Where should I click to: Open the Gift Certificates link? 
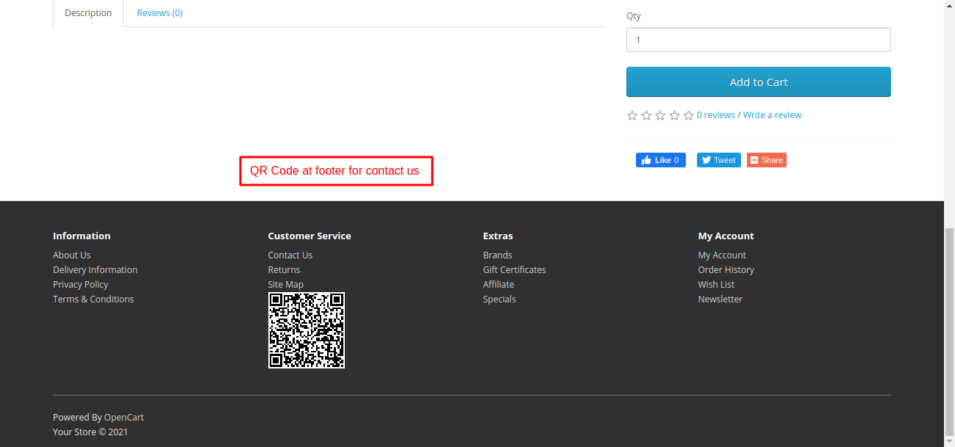click(x=514, y=270)
